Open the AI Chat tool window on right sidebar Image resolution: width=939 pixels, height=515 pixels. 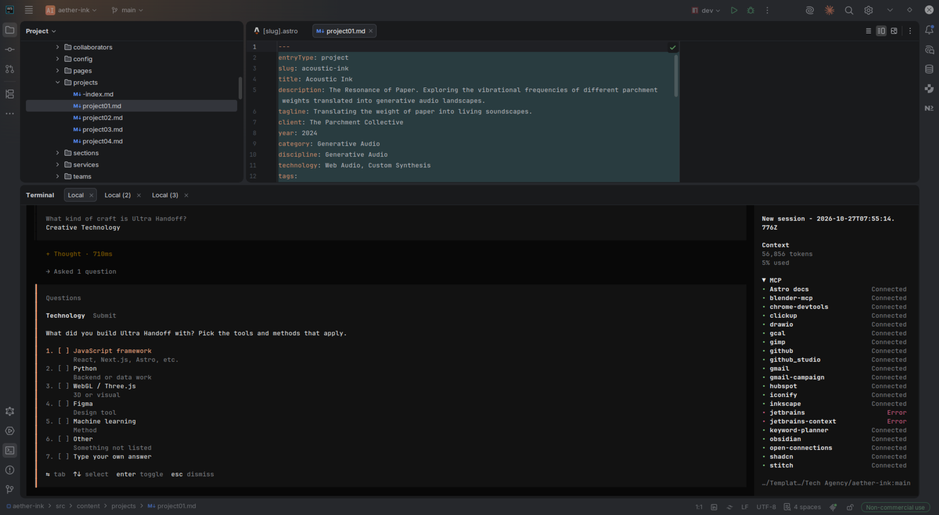point(929,50)
